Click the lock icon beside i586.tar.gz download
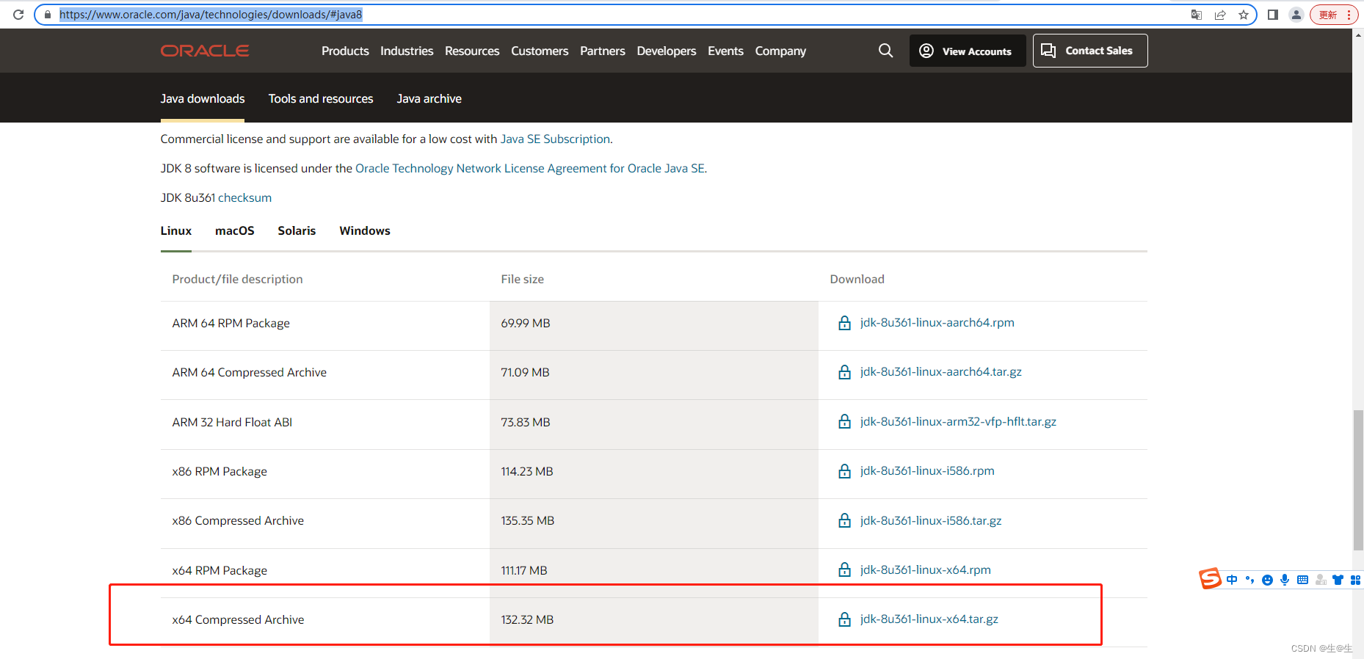This screenshot has width=1364, height=659. point(845,520)
